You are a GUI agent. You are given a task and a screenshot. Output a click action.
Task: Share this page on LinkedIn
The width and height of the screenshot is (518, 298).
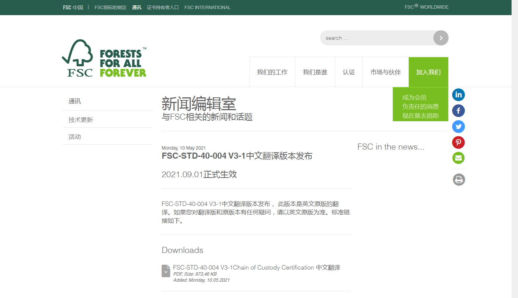point(458,95)
